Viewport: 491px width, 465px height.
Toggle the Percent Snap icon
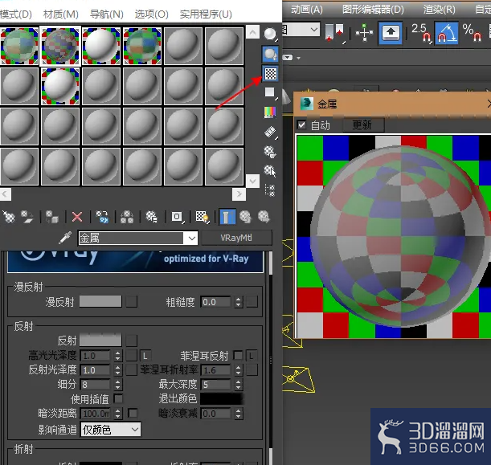tap(473, 32)
